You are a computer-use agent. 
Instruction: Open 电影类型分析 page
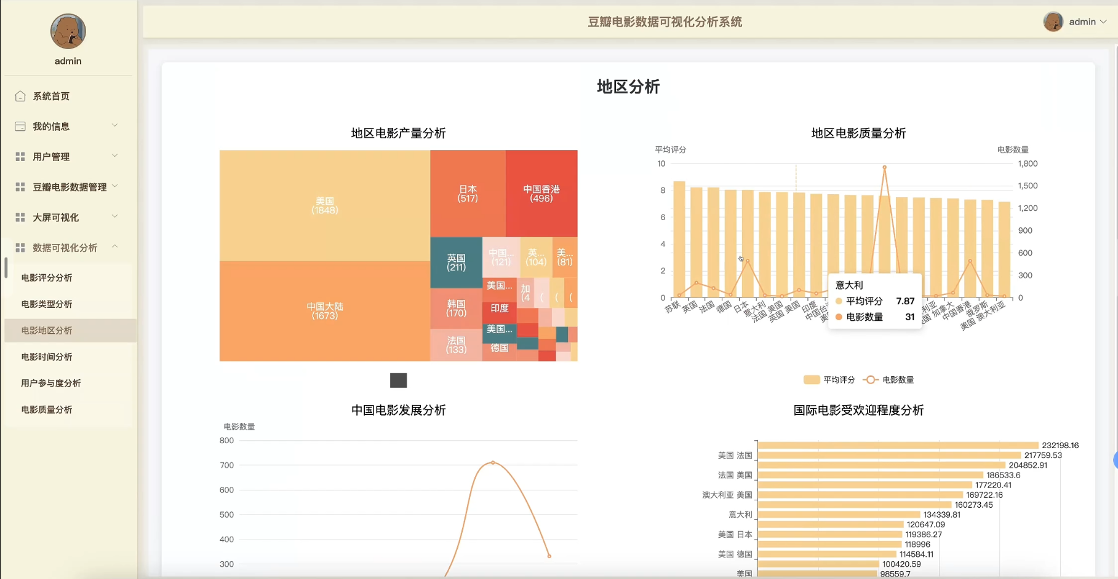click(x=47, y=304)
